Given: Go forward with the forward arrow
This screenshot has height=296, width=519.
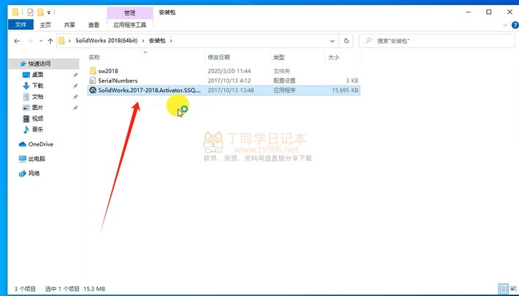Looking at the screenshot, I should pos(31,41).
